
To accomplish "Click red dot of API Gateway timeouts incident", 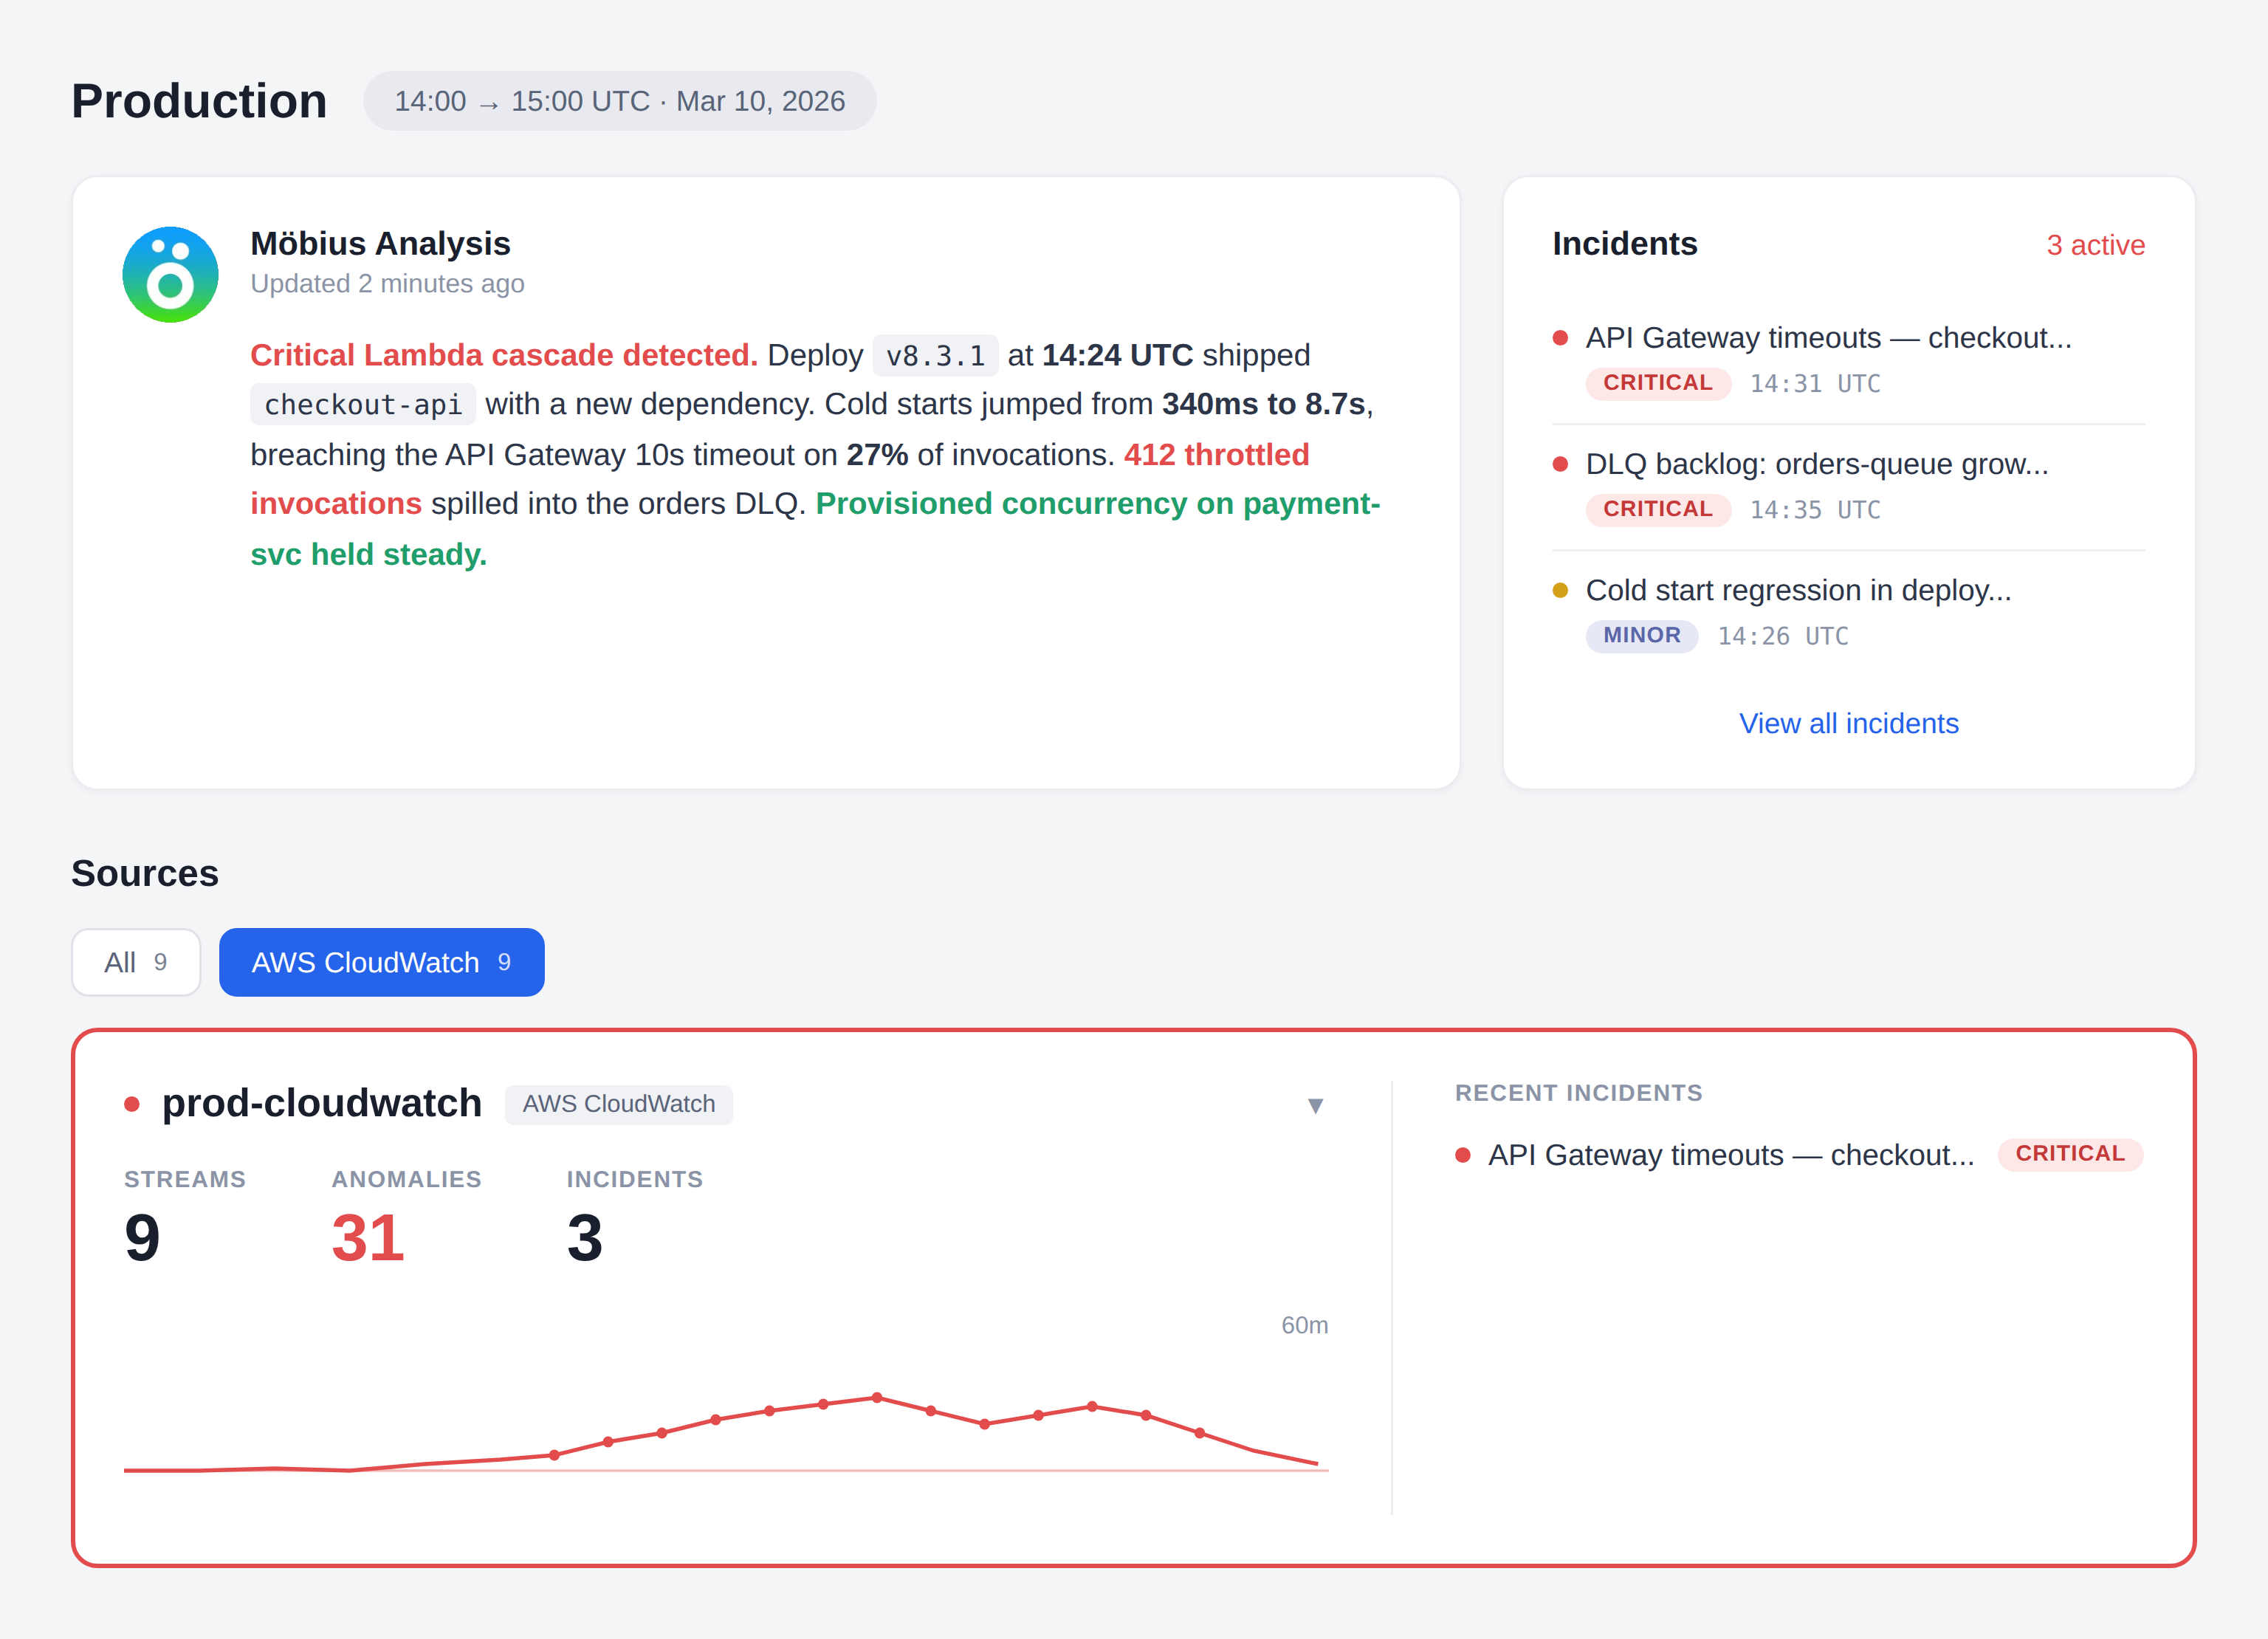I will (1559, 338).
